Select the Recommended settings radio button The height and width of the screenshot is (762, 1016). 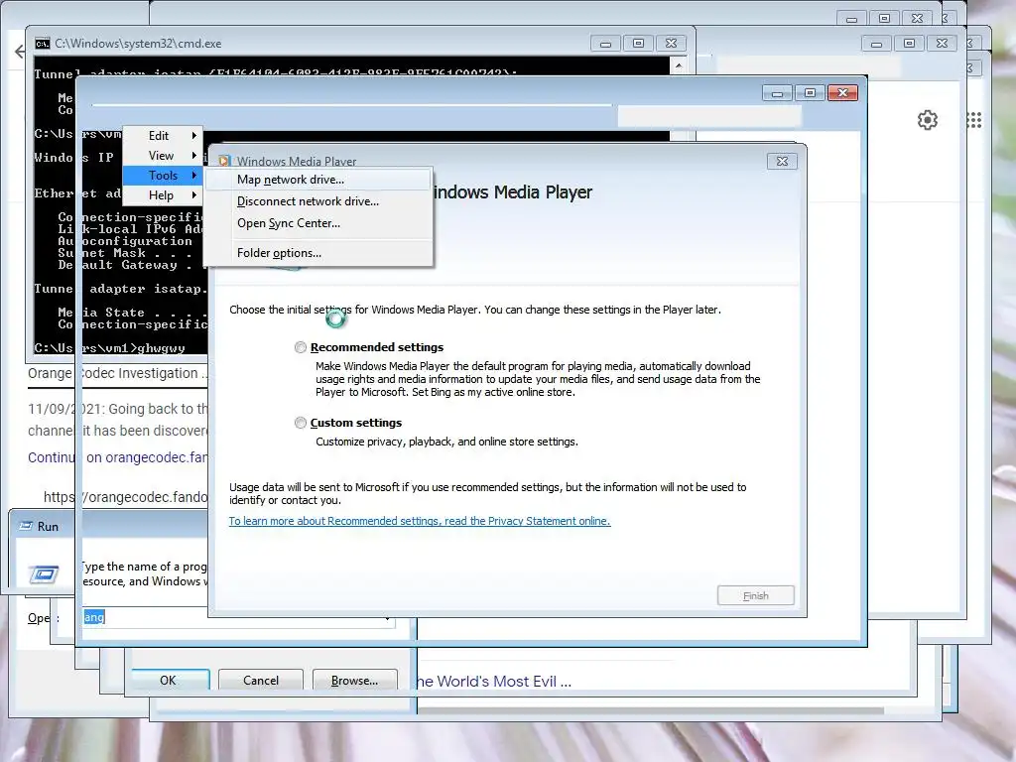(300, 347)
